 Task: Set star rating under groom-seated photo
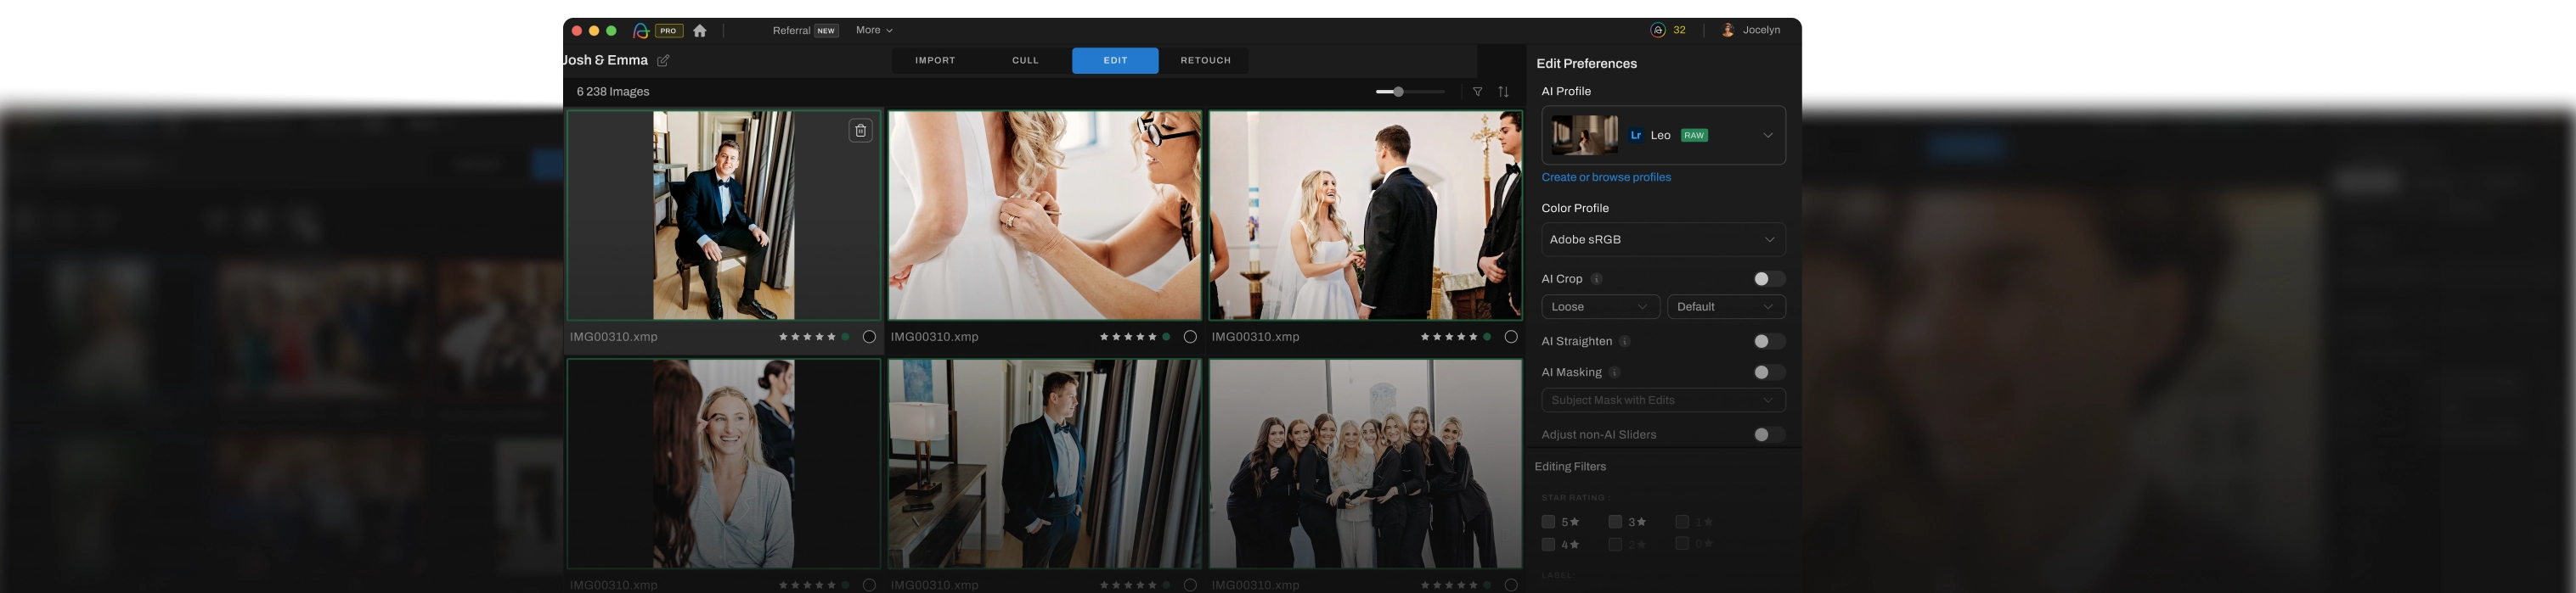807,338
